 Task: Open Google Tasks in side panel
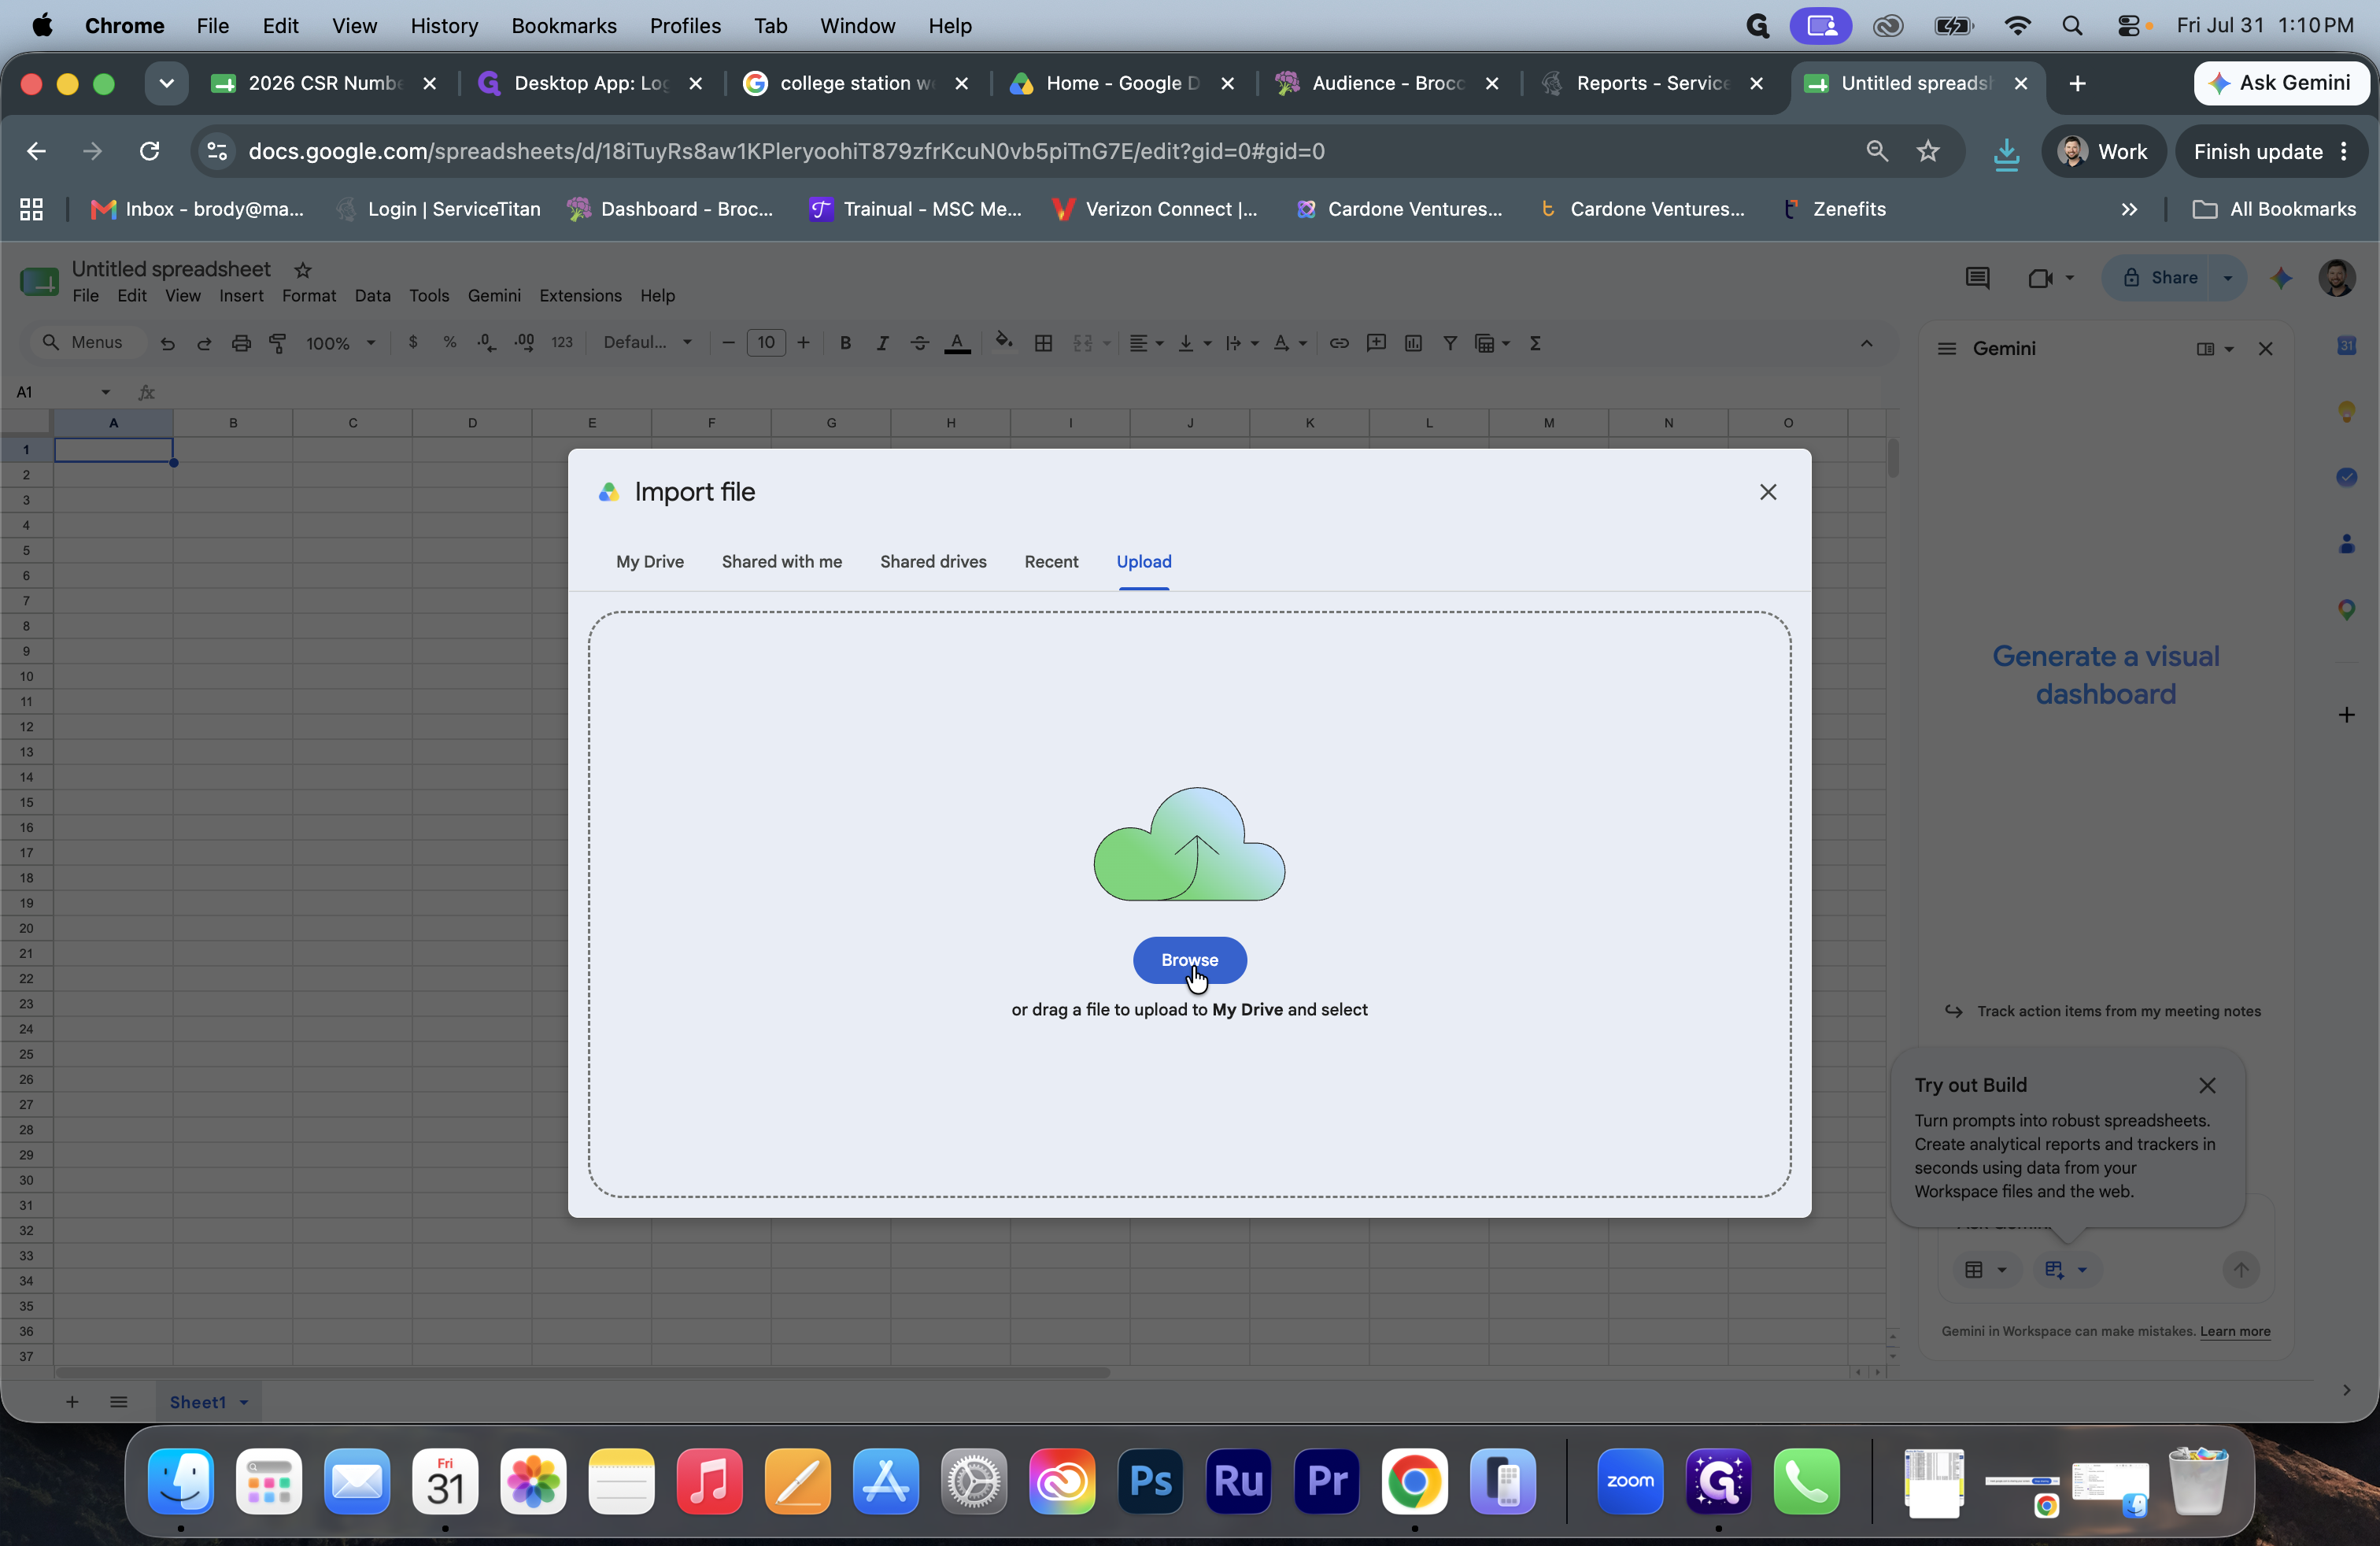coord(2346,477)
